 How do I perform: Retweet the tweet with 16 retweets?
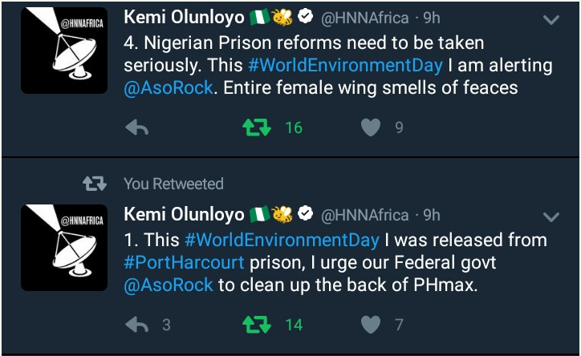coord(256,127)
